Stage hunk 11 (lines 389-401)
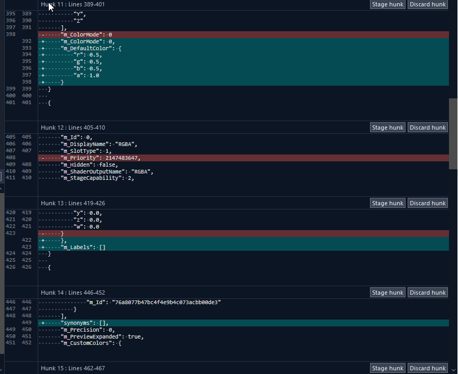 (388, 4)
